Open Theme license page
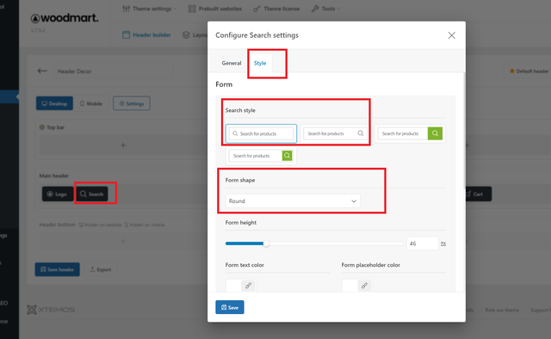 [276, 9]
